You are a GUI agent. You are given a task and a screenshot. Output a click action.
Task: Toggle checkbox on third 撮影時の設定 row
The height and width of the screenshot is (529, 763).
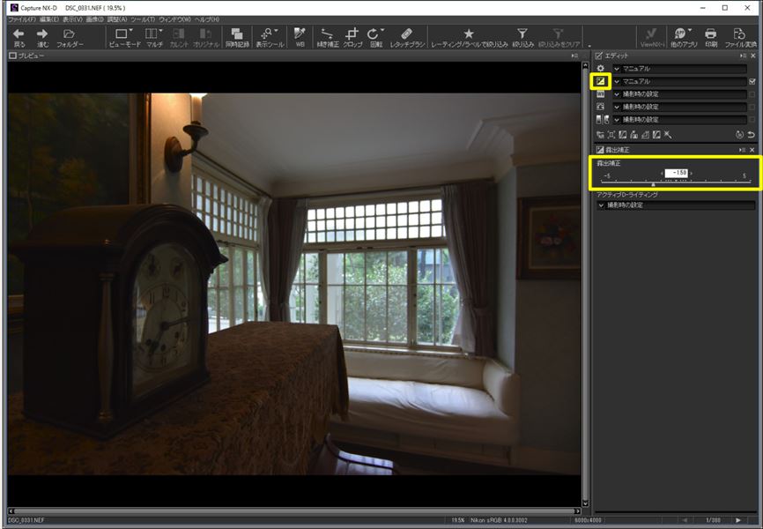click(752, 119)
